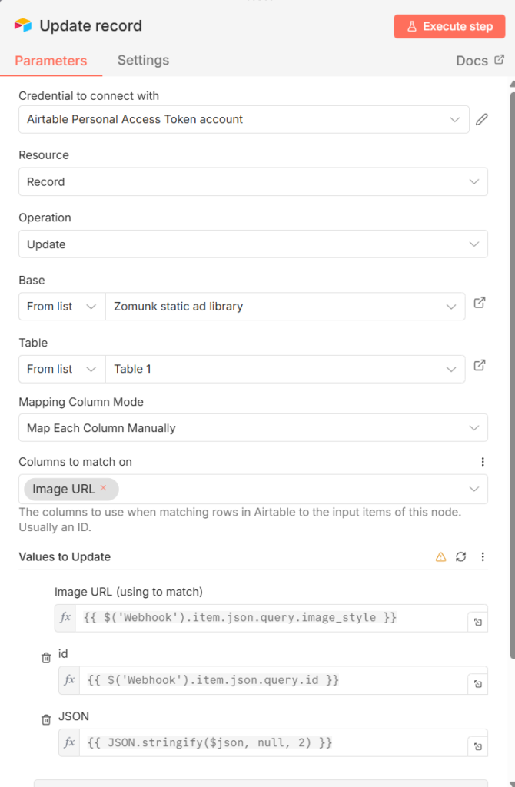The width and height of the screenshot is (515, 787).
Task: Refresh the Values to Update columns
Action: tap(461, 556)
